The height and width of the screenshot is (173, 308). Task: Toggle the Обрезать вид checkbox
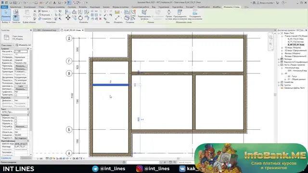click(16, 118)
